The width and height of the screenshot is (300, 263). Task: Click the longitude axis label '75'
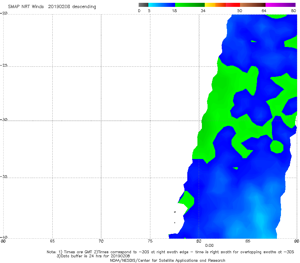(150, 241)
